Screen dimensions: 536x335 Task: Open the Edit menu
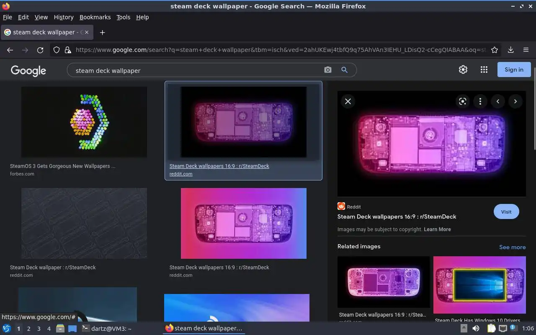pos(23,17)
